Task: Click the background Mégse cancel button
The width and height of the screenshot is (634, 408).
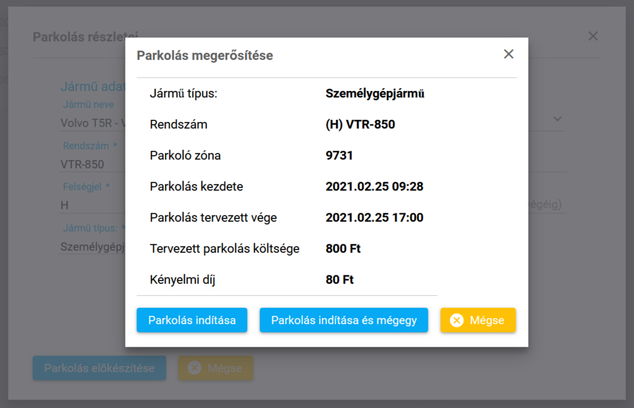Action: pyautogui.click(x=216, y=368)
